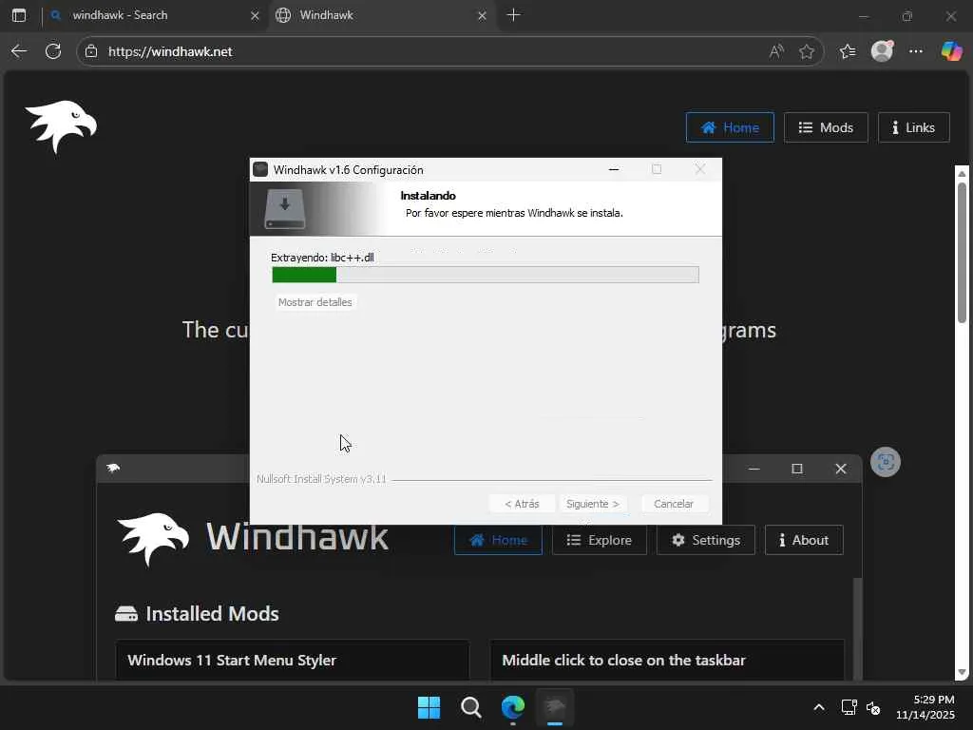Screen dimensions: 973x730
Task: Refresh the current browser page
Action: (x=53, y=51)
